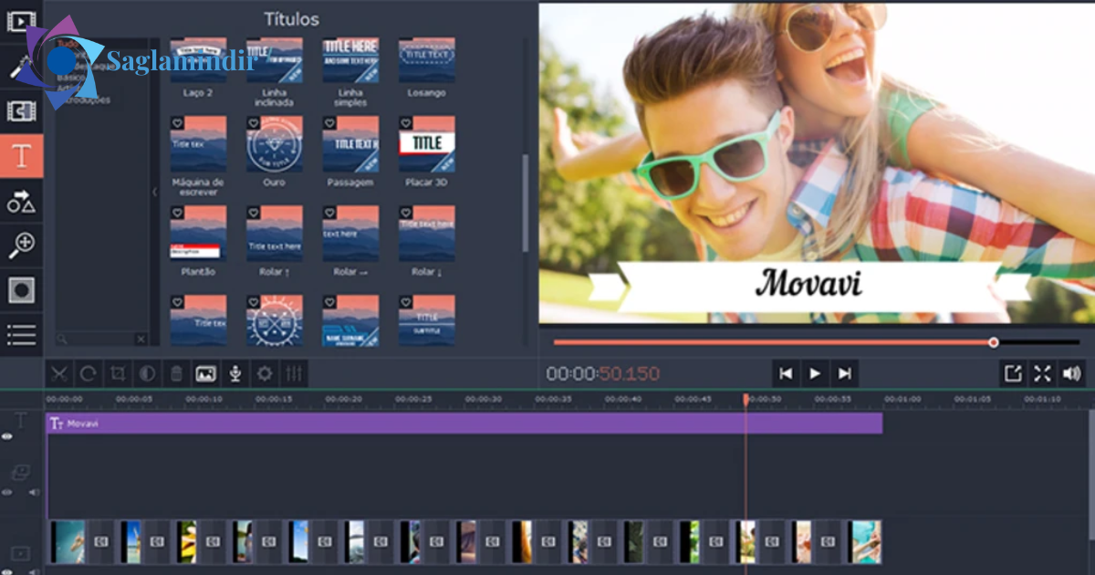Viewport: 1095px width, 575px height.
Task: Skip to next frame in player
Action: [845, 373]
